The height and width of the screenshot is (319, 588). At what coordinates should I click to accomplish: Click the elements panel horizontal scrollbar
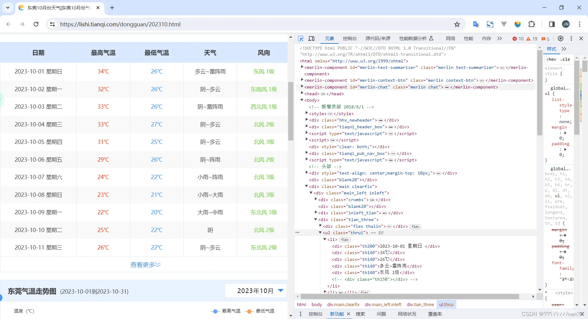click(x=410, y=297)
